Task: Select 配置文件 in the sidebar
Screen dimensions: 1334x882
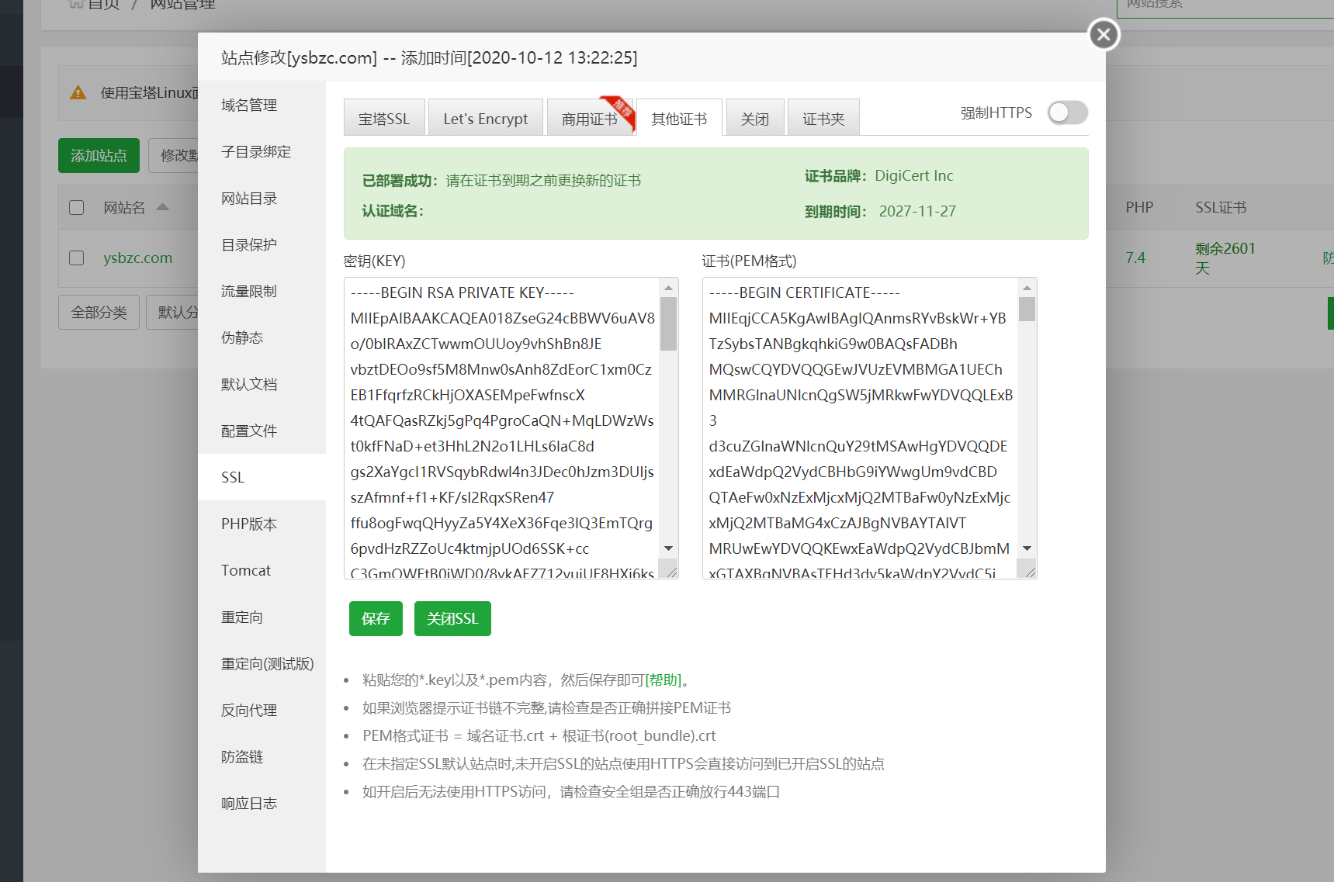Action: click(249, 431)
